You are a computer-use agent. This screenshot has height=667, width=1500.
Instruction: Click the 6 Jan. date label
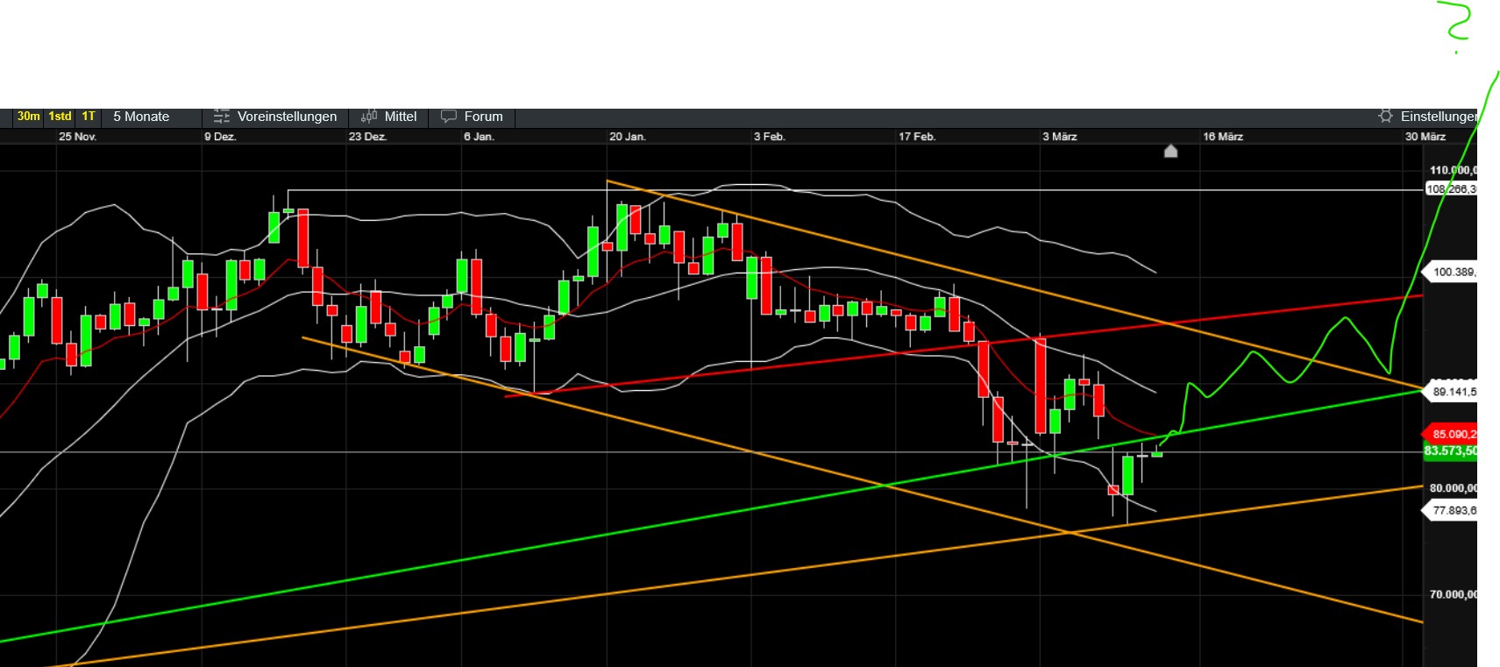coord(479,137)
